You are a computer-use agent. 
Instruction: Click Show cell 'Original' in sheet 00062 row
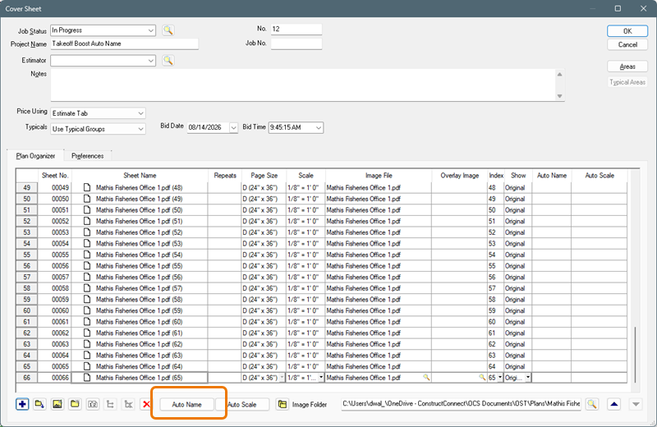click(x=518, y=333)
